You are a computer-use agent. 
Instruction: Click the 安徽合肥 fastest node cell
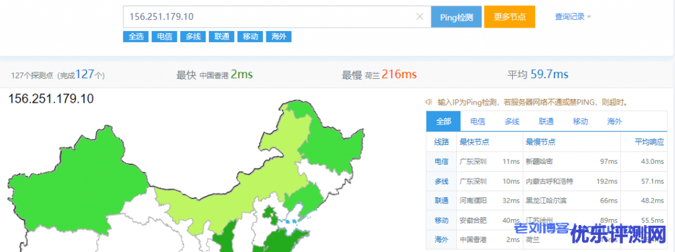pyautogui.click(x=473, y=220)
